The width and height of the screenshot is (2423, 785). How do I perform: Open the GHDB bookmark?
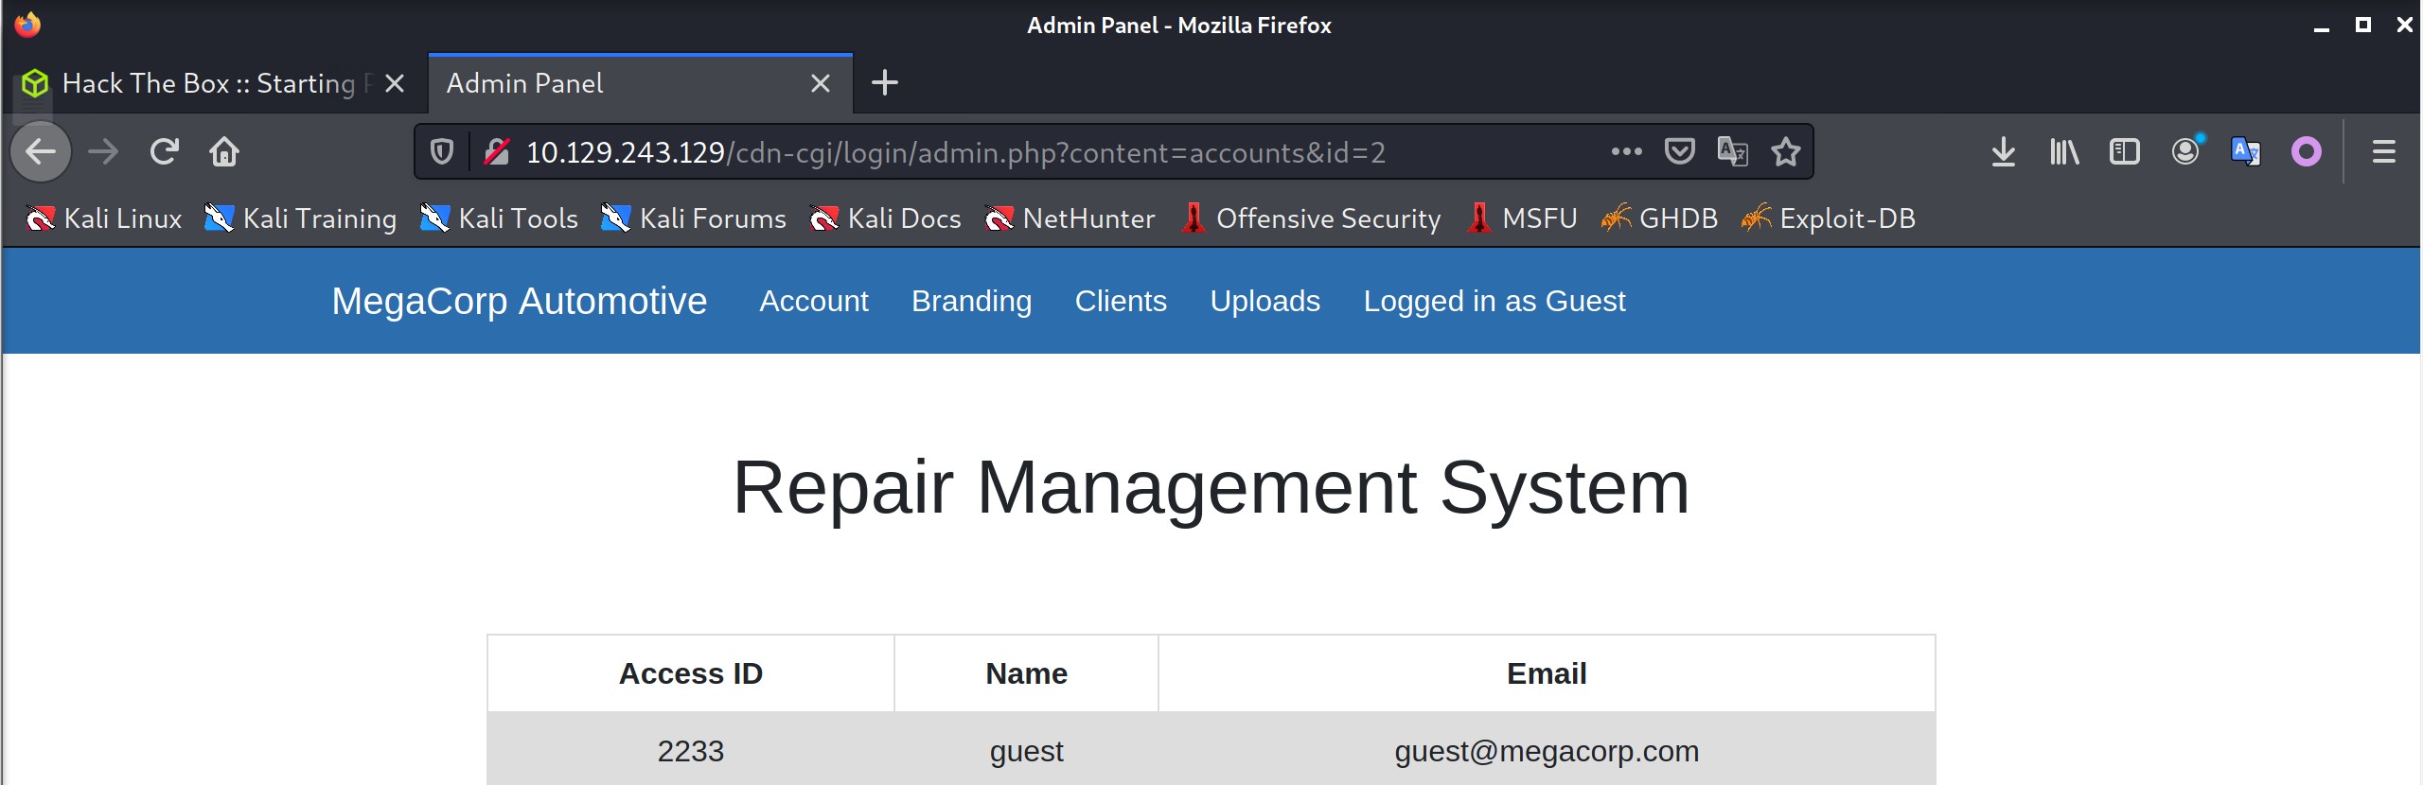1659,218
